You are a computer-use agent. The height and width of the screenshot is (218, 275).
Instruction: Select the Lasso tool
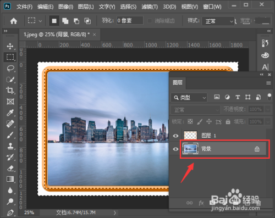click(10, 69)
